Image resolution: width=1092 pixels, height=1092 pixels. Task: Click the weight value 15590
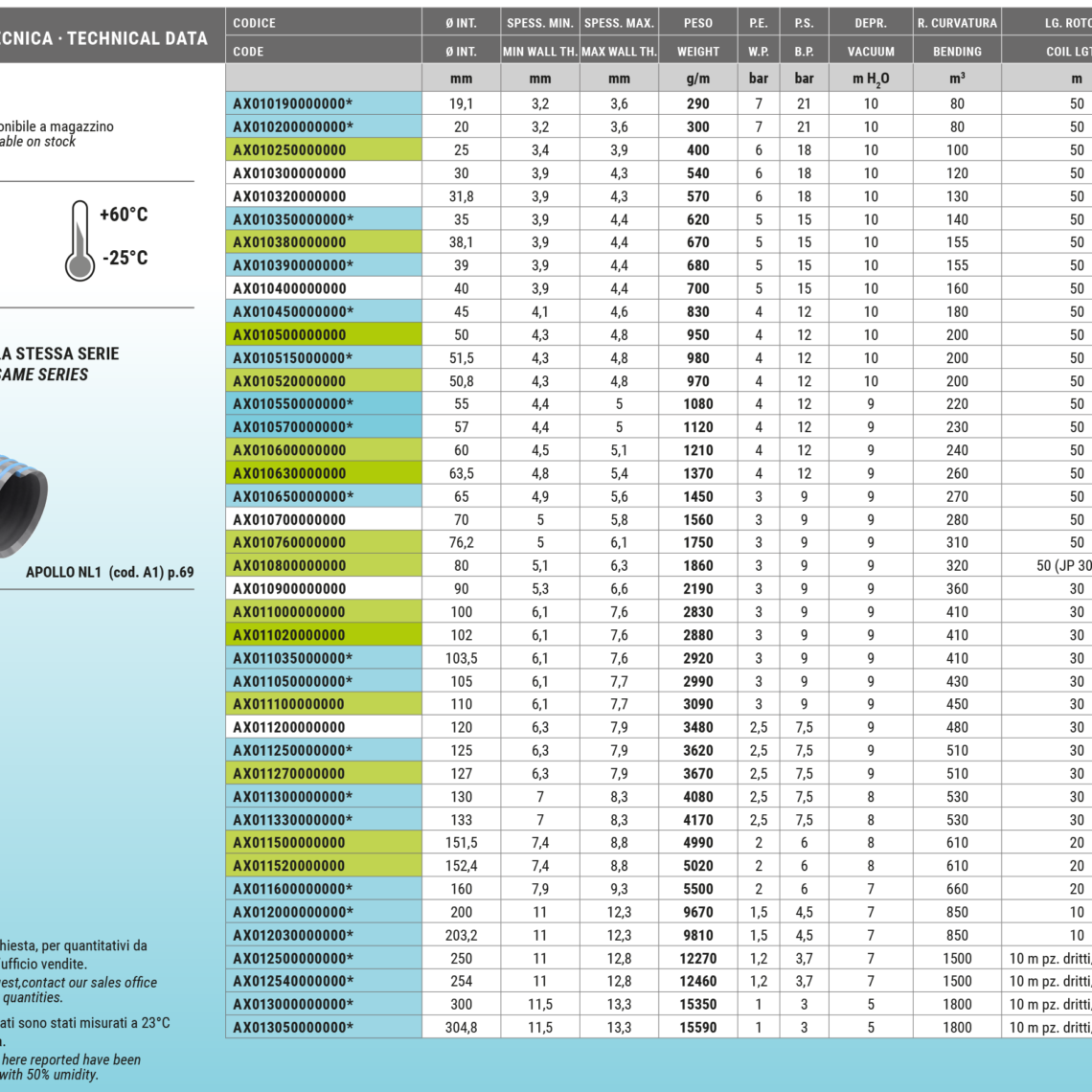[x=697, y=1028]
